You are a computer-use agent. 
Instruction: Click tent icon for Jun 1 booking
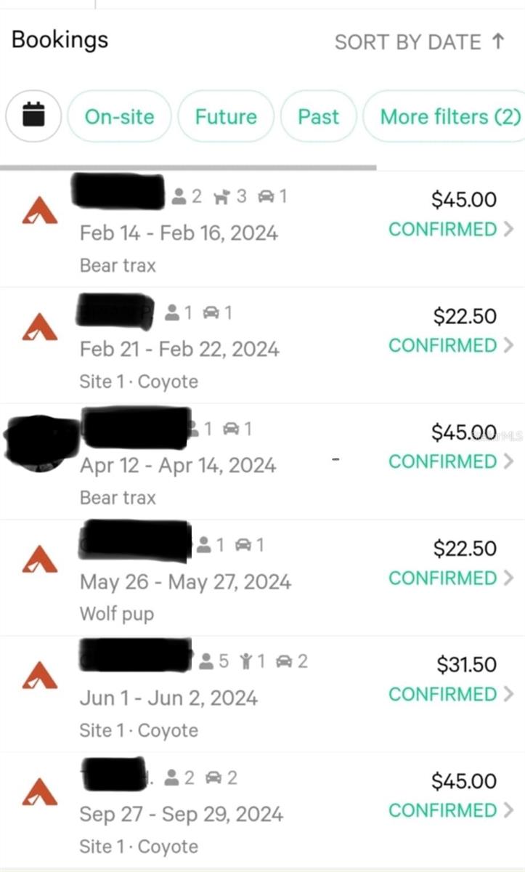pyautogui.click(x=40, y=676)
